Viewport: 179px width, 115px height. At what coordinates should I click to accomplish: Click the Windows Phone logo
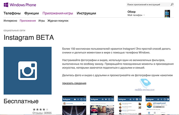coord(20,5)
